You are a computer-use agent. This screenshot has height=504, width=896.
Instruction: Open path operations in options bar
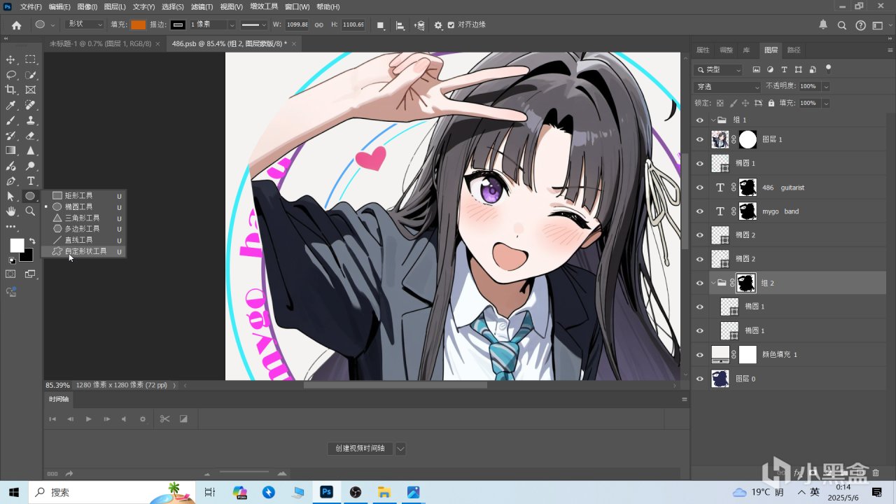[x=381, y=25]
